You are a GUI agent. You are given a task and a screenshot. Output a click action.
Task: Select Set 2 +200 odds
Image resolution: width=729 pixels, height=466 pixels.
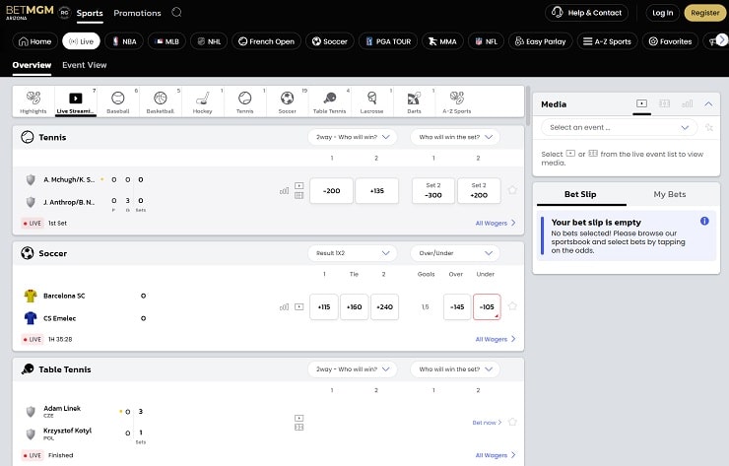pos(479,191)
